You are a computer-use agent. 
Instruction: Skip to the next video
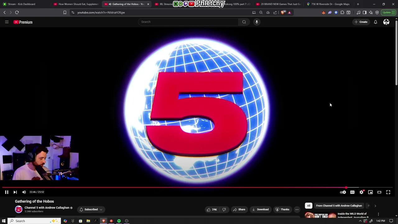[x=15, y=192]
